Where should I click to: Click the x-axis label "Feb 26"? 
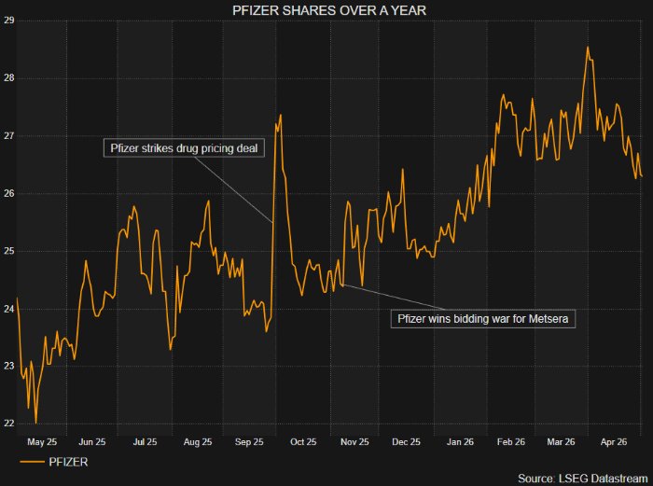pyautogui.click(x=511, y=442)
